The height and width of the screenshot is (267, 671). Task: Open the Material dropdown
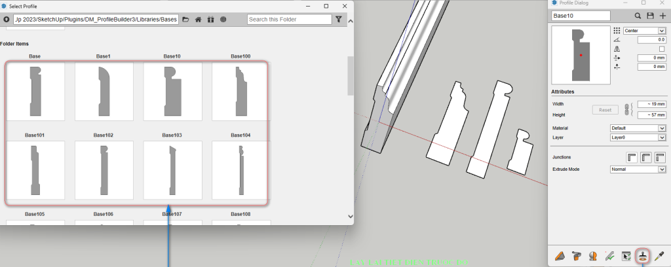(638, 128)
